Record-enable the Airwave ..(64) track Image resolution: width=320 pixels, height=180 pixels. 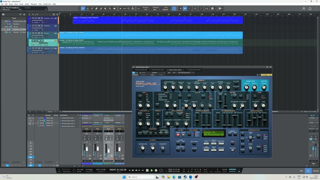[x=39, y=18]
